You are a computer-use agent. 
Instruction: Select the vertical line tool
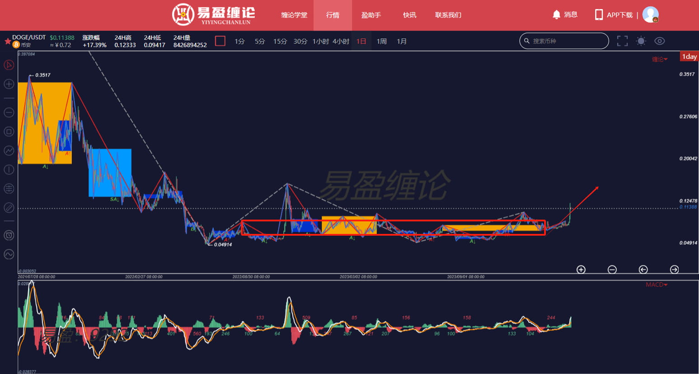(9, 169)
